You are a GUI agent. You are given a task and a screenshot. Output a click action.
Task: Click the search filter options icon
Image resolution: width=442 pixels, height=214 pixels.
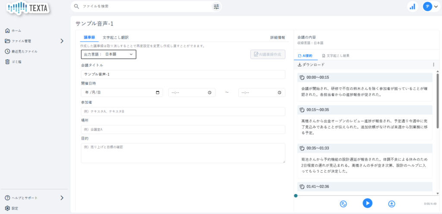pos(216,6)
